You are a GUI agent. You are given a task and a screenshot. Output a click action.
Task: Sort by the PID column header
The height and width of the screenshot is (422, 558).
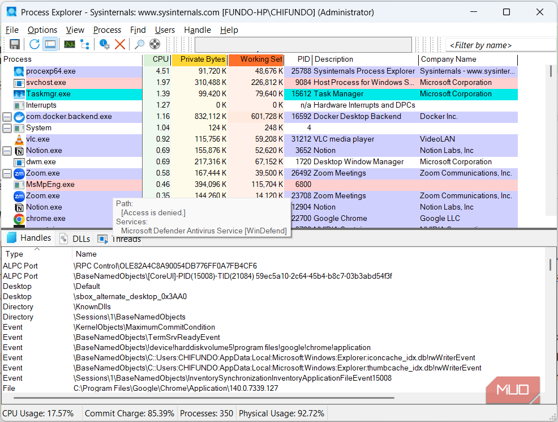click(299, 59)
